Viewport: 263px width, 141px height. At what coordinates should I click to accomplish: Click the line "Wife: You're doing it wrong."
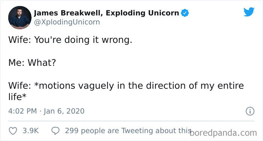click(70, 40)
